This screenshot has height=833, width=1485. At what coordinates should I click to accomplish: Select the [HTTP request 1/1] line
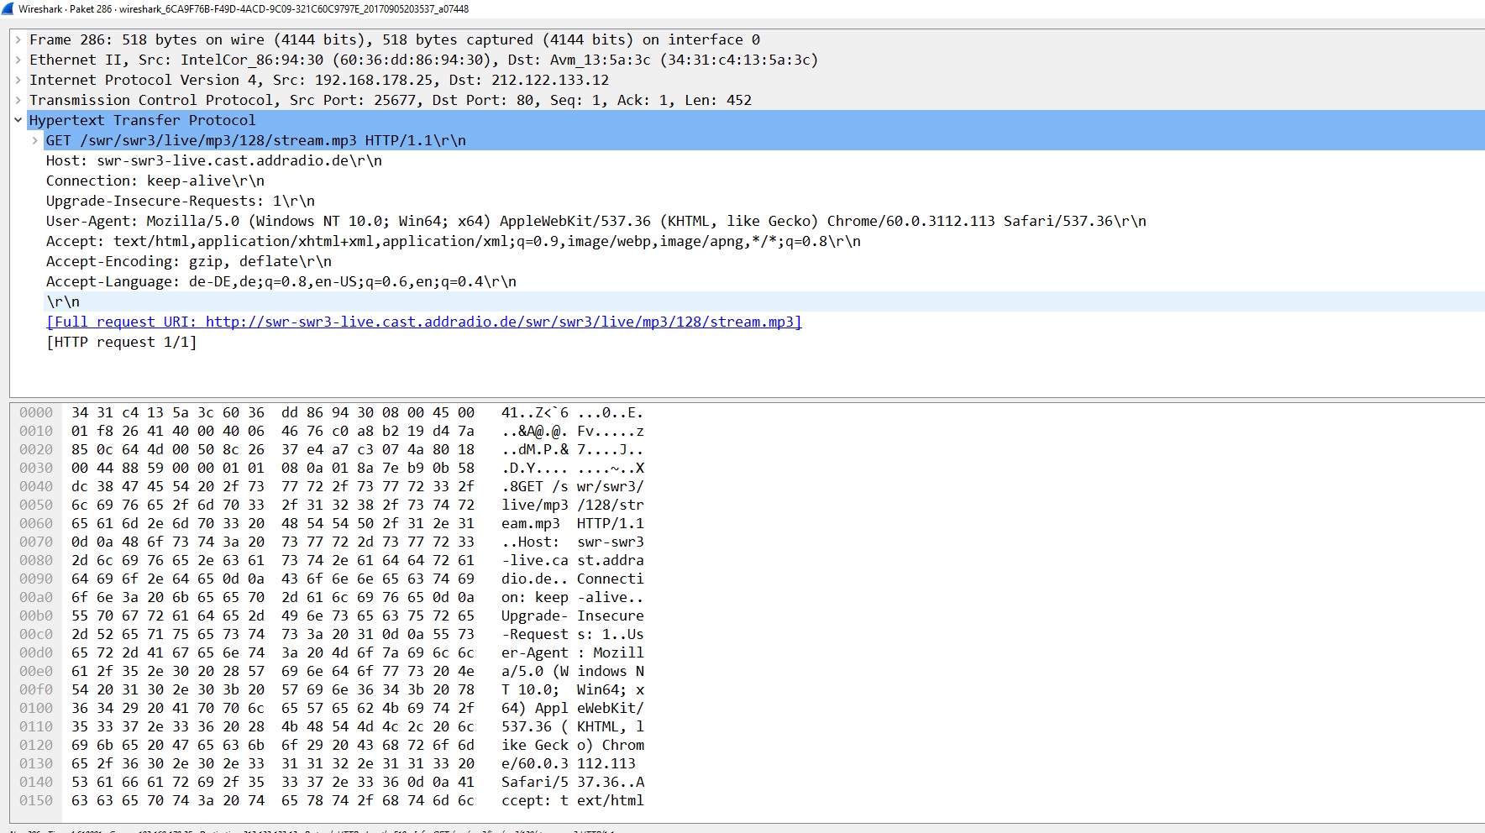(121, 342)
